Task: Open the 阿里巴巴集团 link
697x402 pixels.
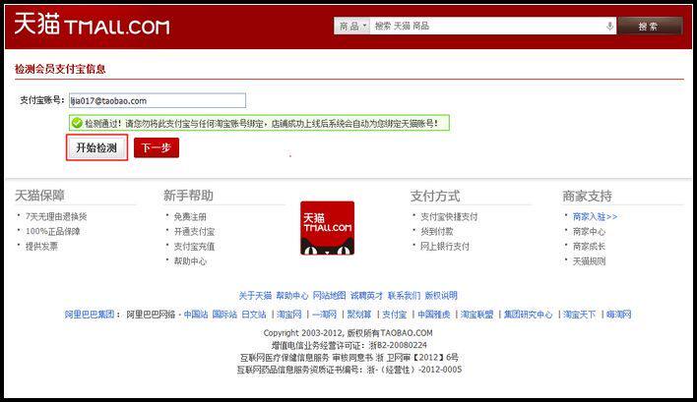Action: point(90,315)
